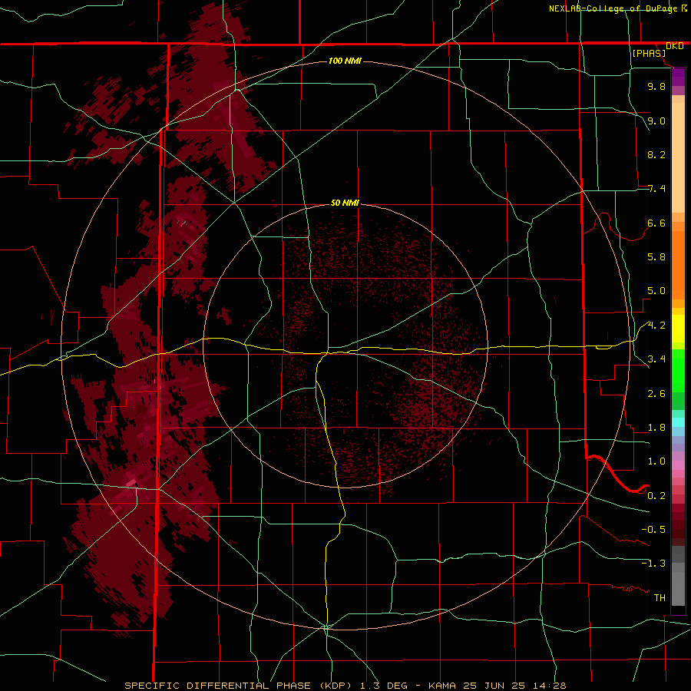Image resolution: width=691 pixels, height=691 pixels.
Task: Click the 1.0 legend scale value
Action: click(x=656, y=461)
